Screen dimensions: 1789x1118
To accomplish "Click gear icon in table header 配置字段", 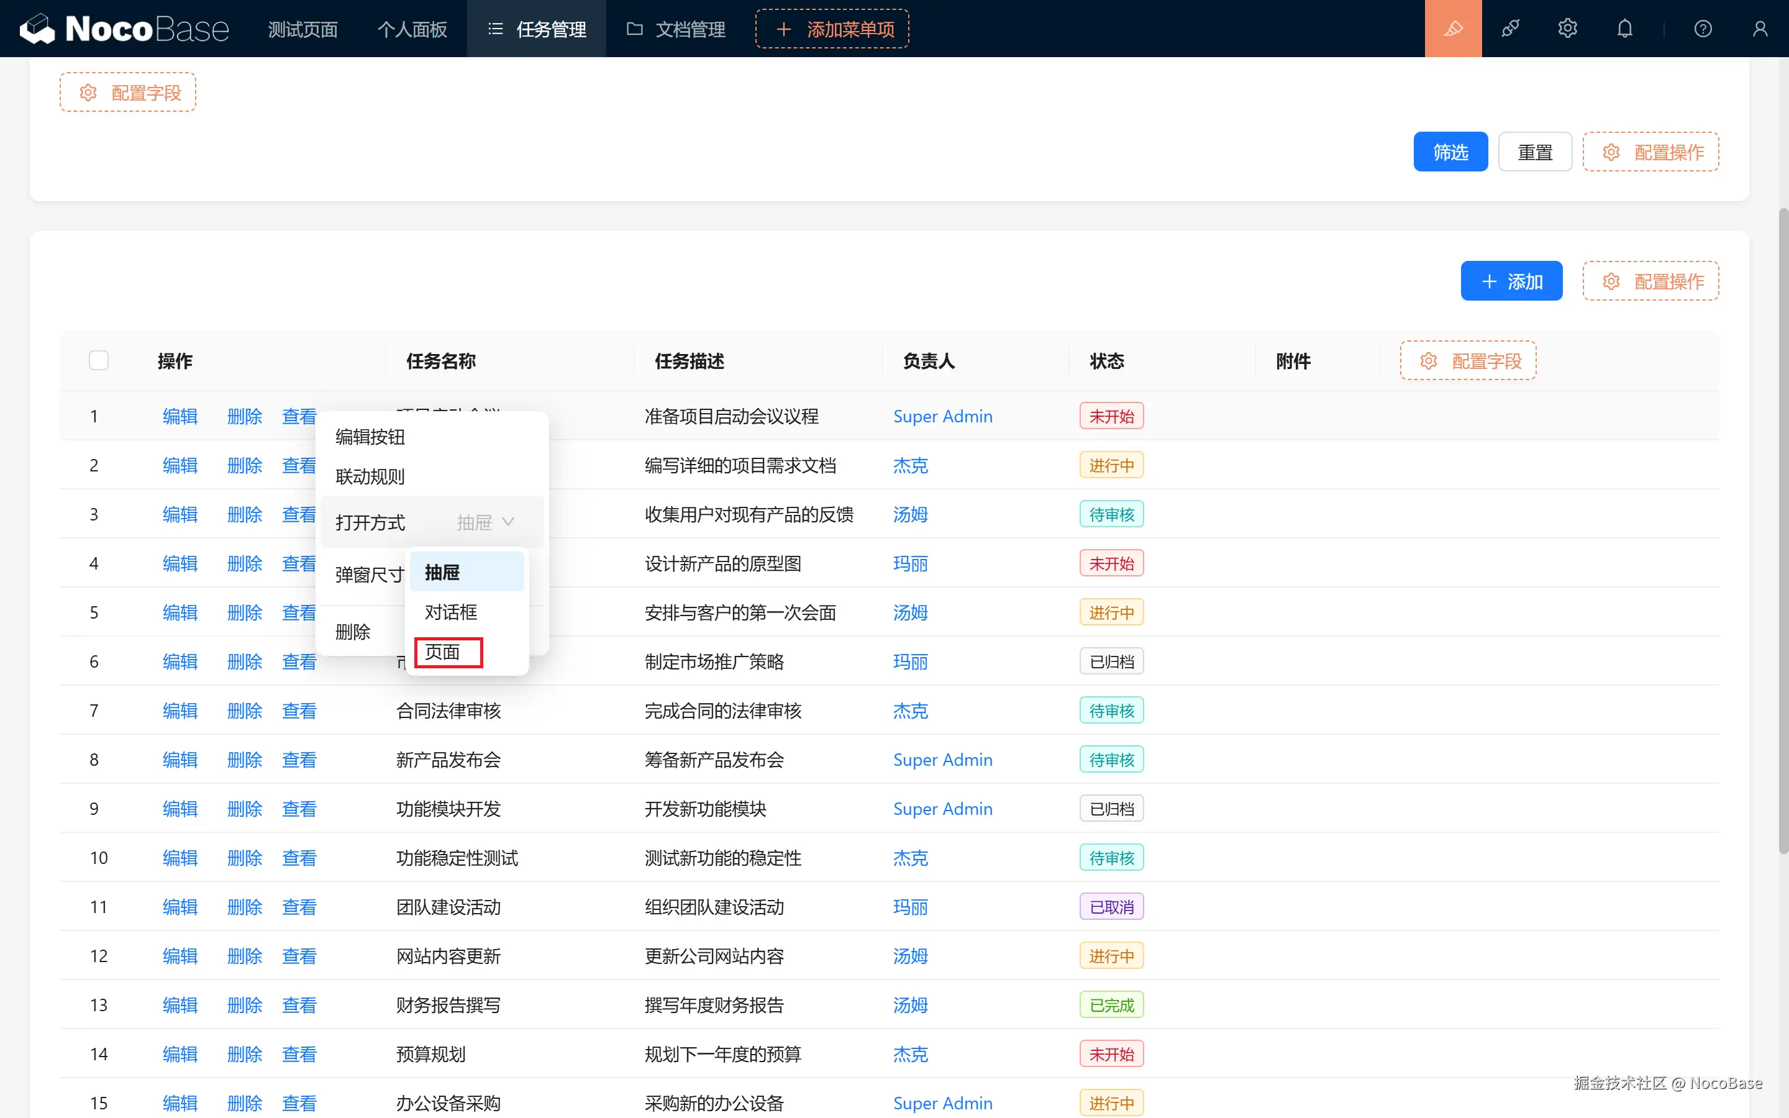I will tap(1428, 361).
